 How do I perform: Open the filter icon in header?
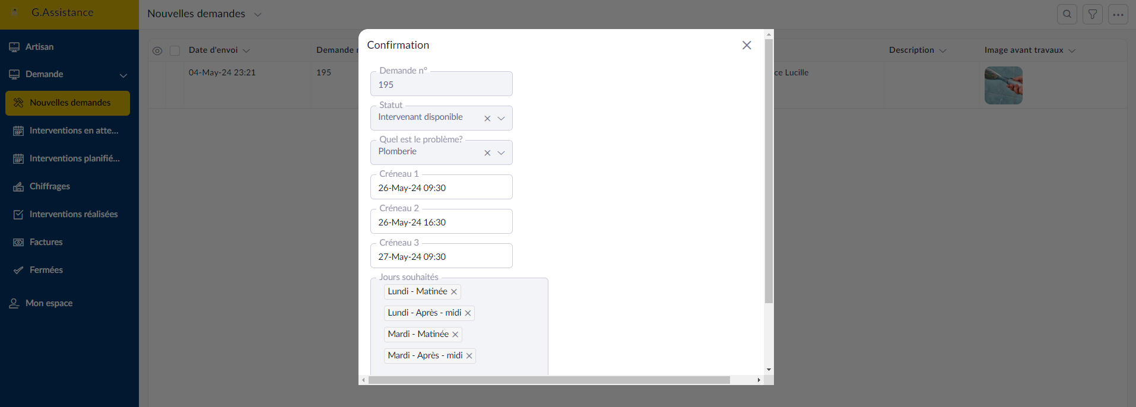click(x=1092, y=14)
